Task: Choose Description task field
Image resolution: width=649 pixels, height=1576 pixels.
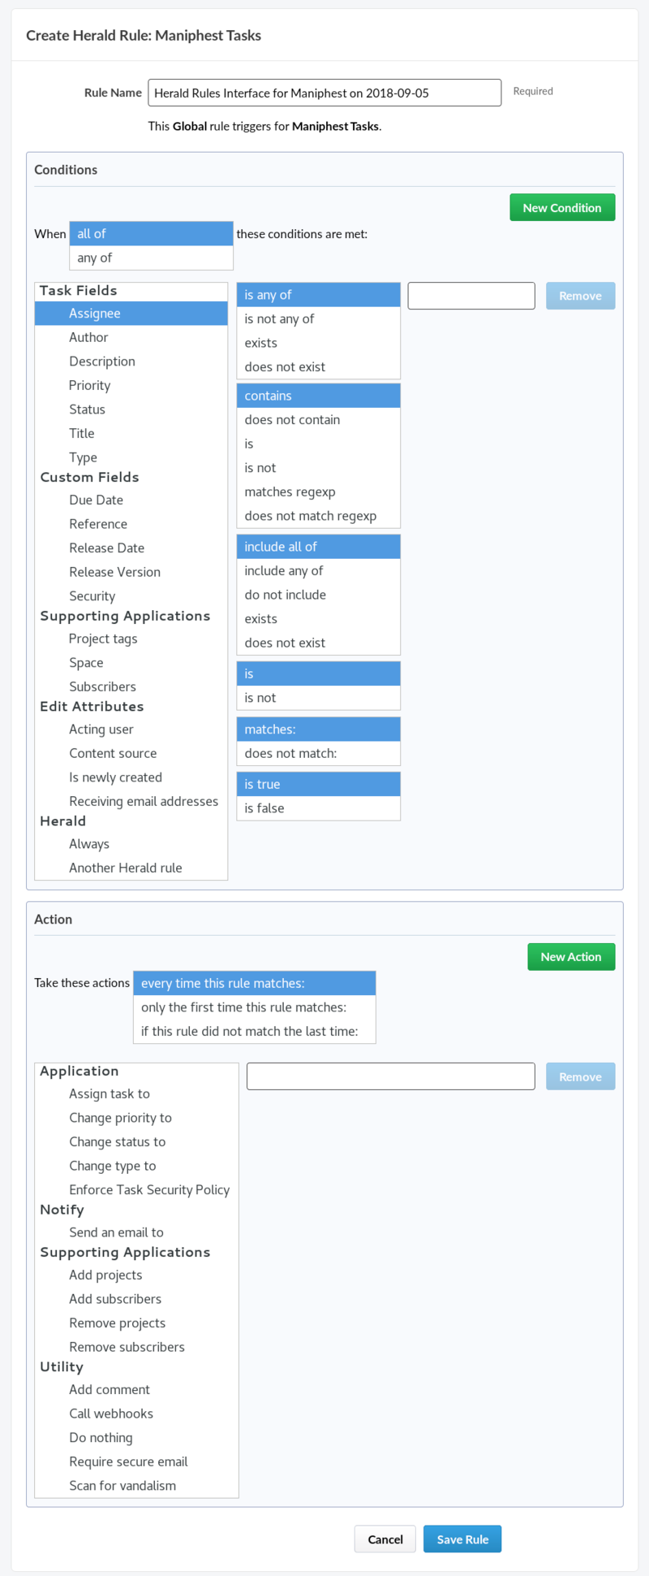Action: pos(131,362)
